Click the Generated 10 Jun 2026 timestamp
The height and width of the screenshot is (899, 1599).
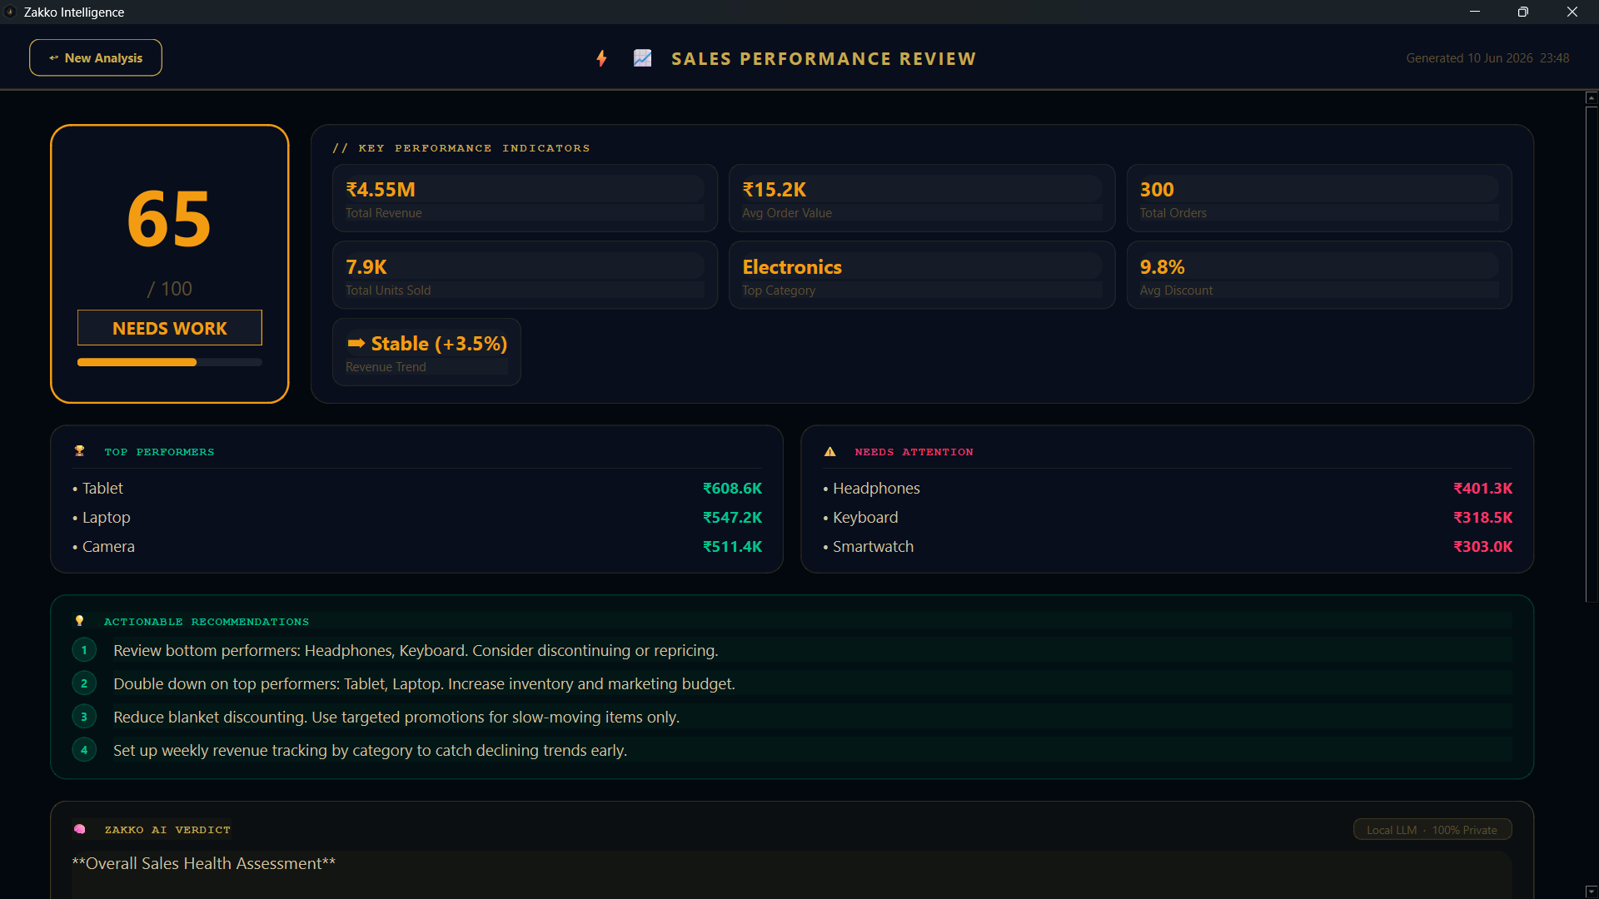pos(1487,58)
